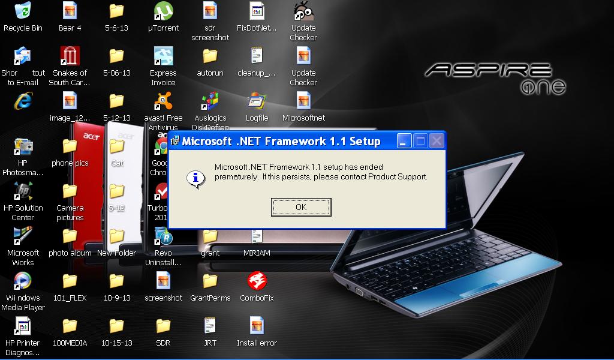Viewport: 614px width, 360px height.
Task: Select the image_12 file icon
Action: (x=70, y=101)
